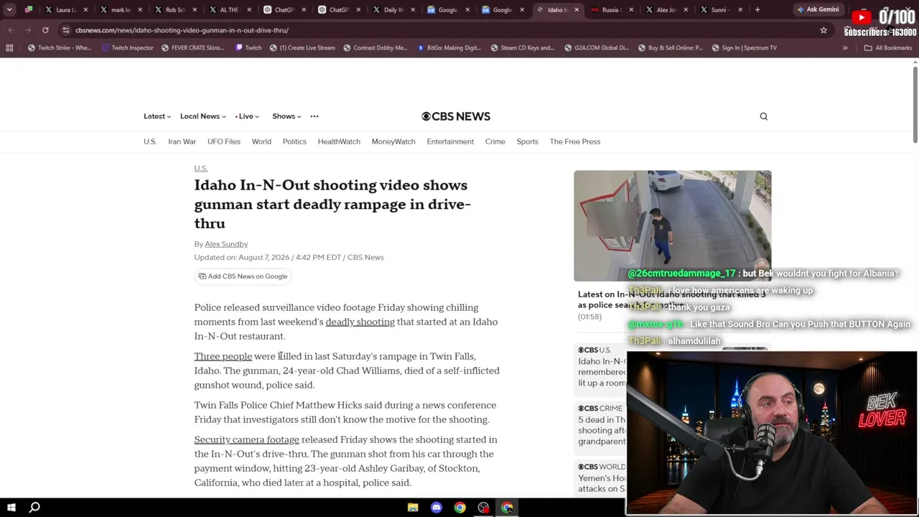Open the Steam CD Keys bookmark

[523, 48]
